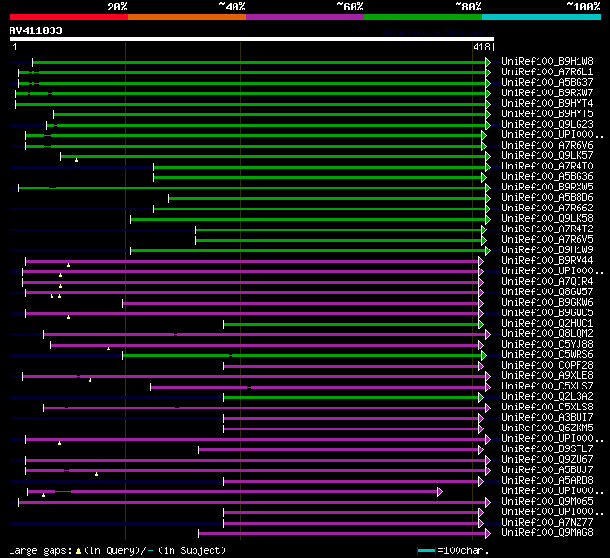Image resolution: width=610 pixels, height=558 pixels.
Task: Select the UniRef100_A7R662 label
Action: tap(547, 209)
